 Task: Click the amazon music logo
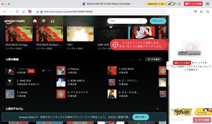pos(15,21)
